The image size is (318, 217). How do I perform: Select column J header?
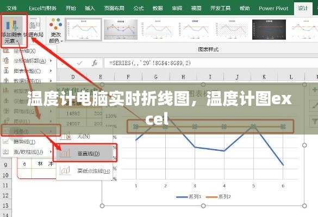238,77
